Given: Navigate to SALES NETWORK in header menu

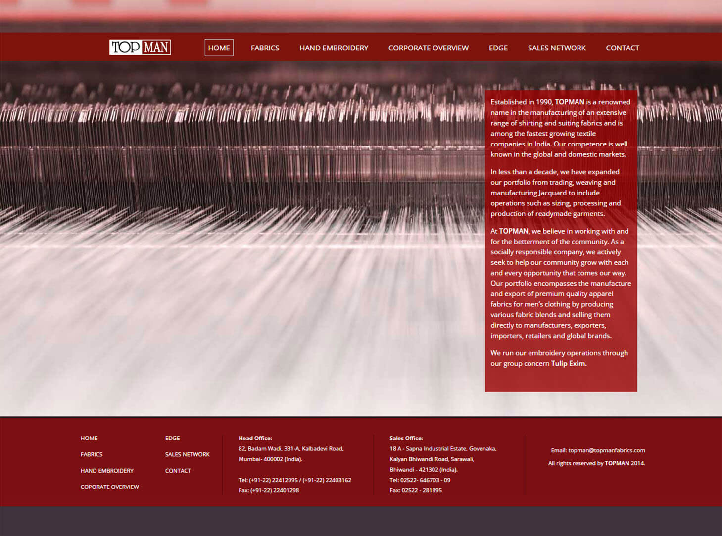Looking at the screenshot, I should (556, 48).
